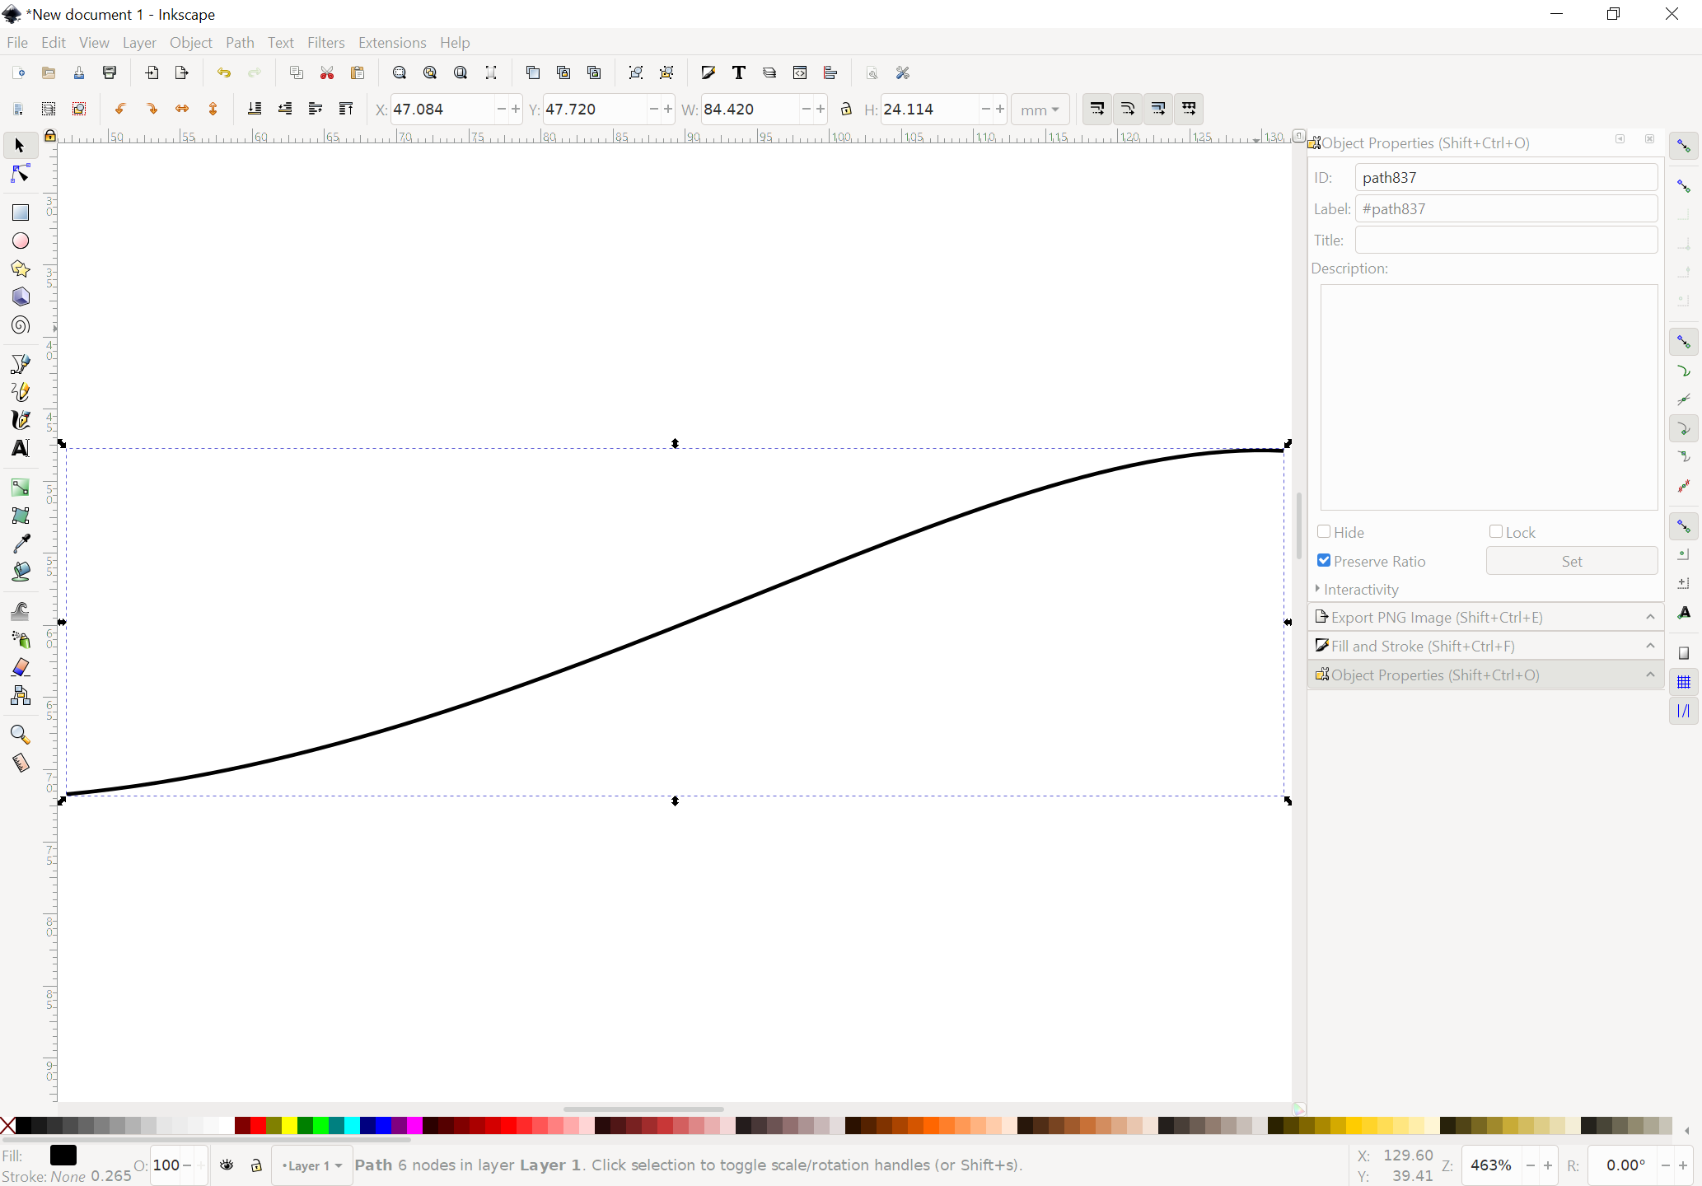Click the ID field path837

tap(1506, 177)
